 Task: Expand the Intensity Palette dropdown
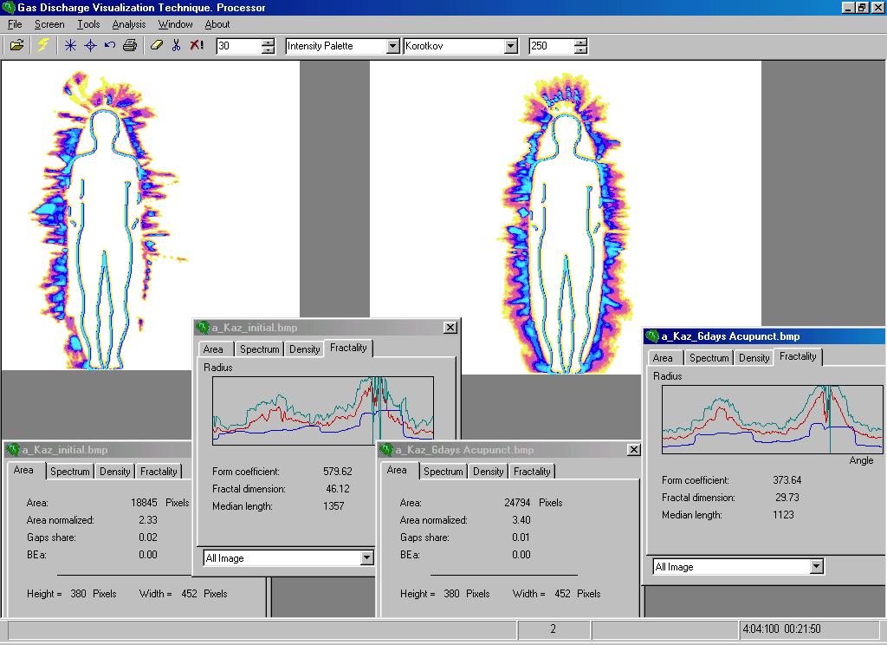tap(393, 47)
